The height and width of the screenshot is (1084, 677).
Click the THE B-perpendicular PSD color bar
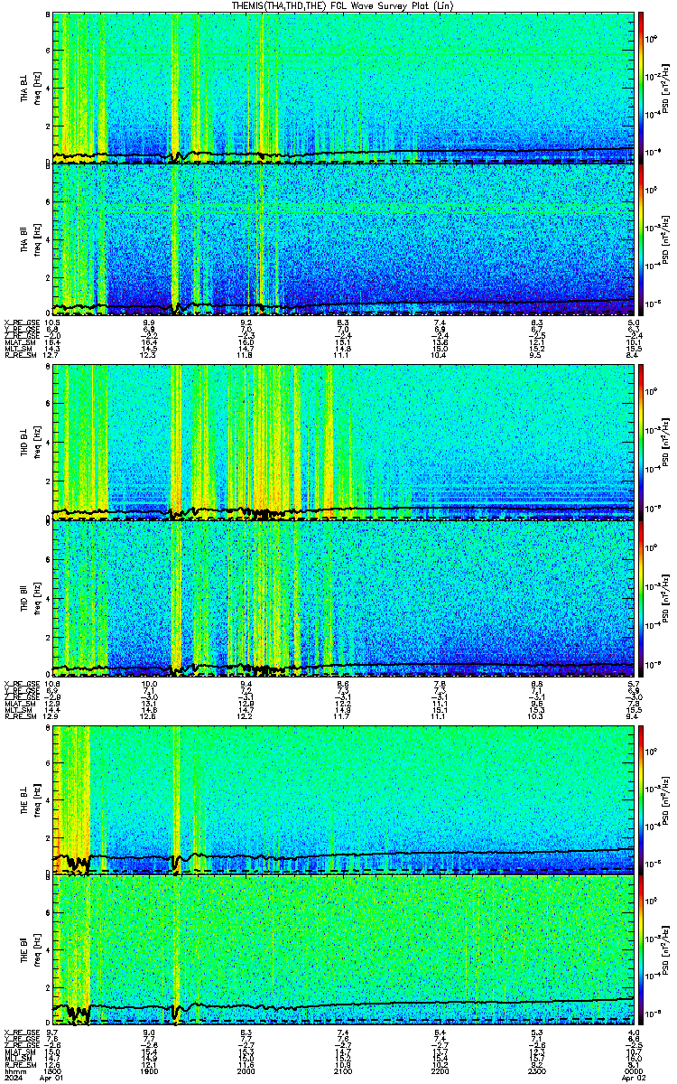click(642, 799)
